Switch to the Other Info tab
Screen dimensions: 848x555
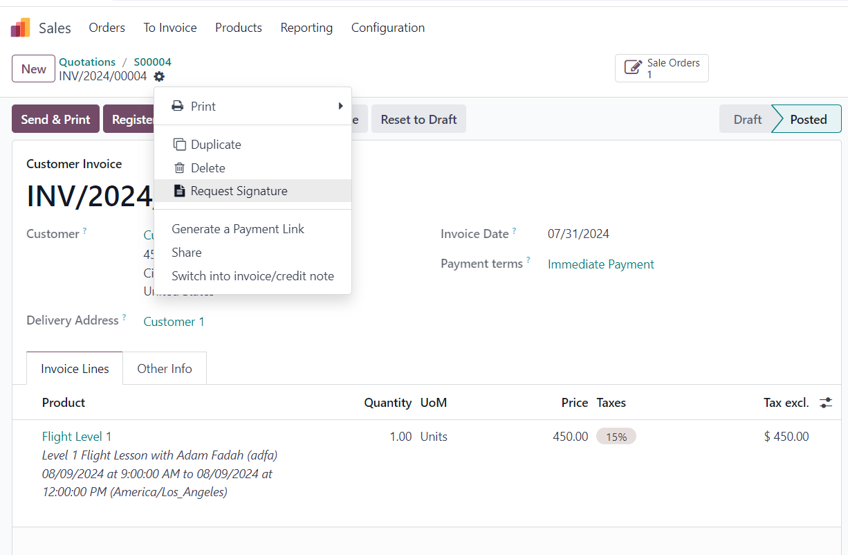pos(165,369)
